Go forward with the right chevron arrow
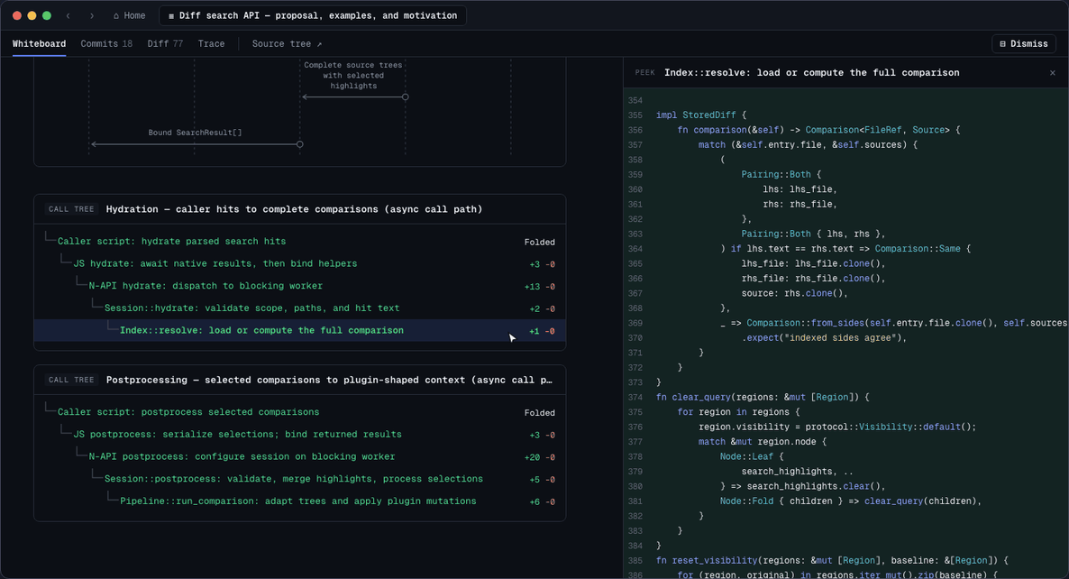This screenshot has height=579, width=1069. pos(92,15)
